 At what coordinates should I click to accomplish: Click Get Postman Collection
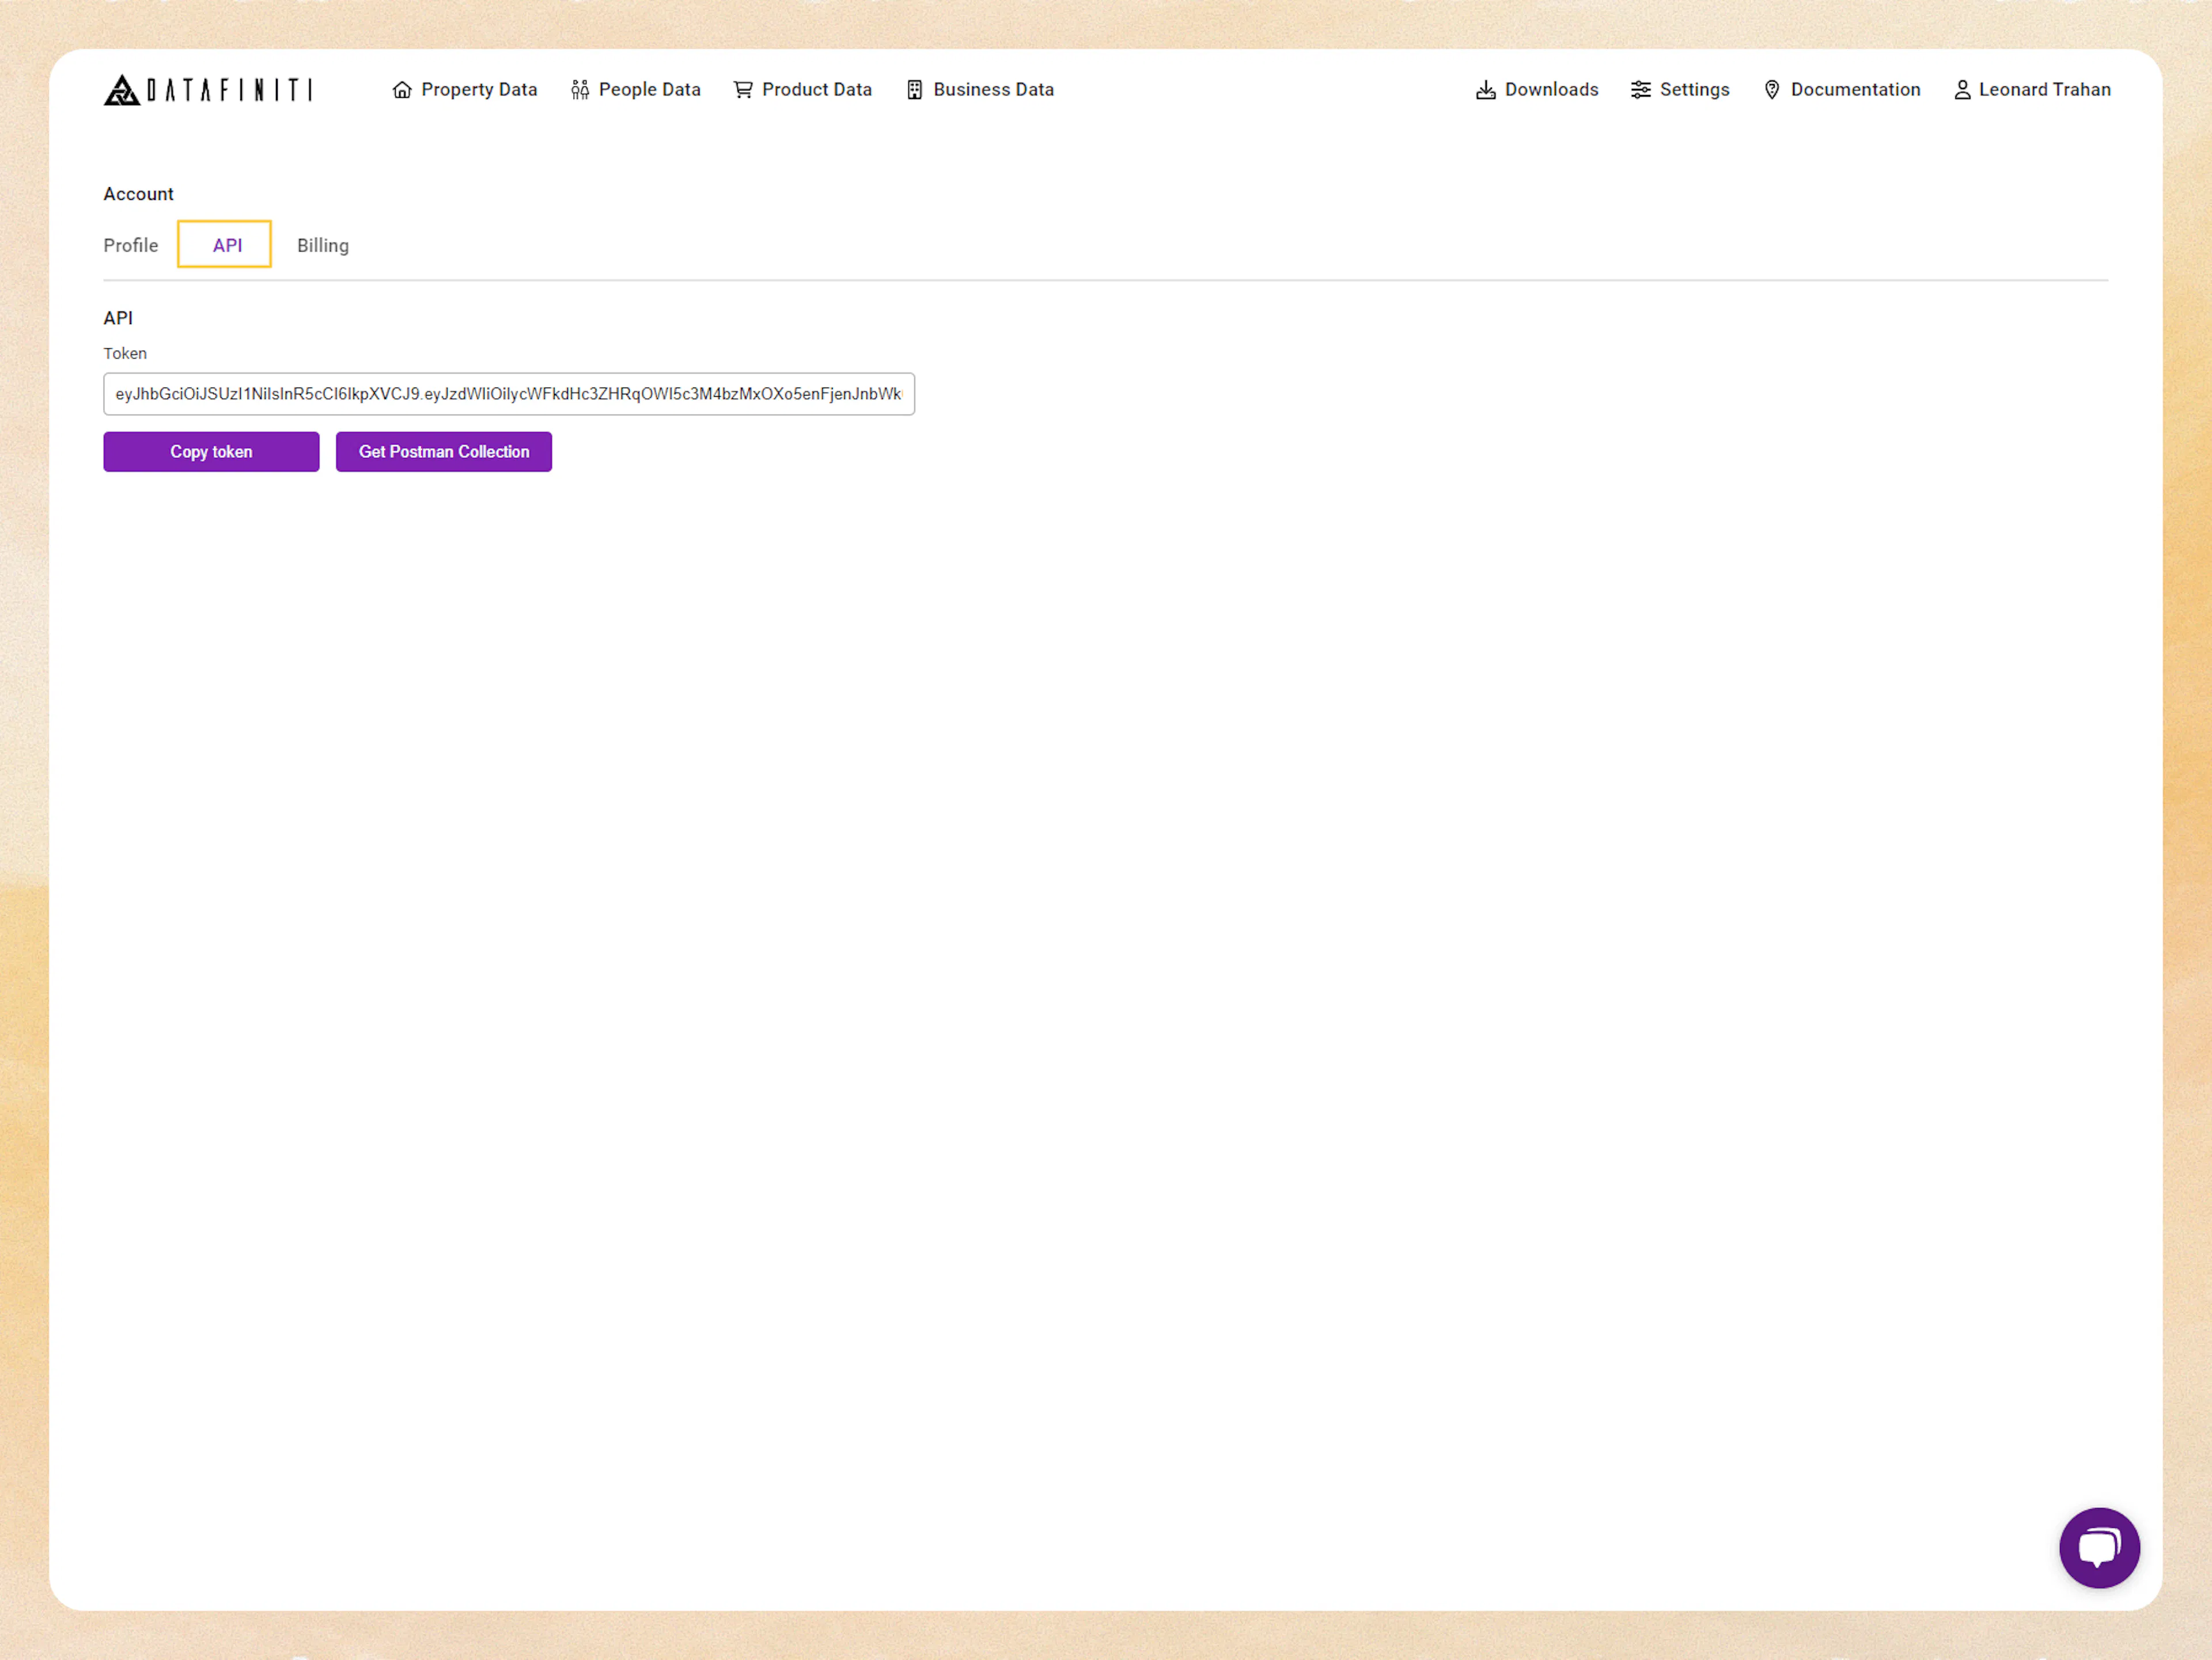(444, 451)
